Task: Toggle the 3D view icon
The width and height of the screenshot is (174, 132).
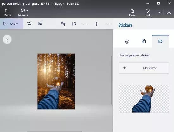Action: click(x=63, y=24)
